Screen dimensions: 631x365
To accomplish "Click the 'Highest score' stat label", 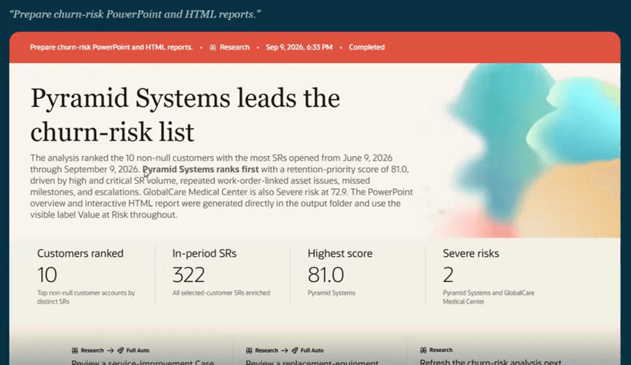I will tap(340, 254).
